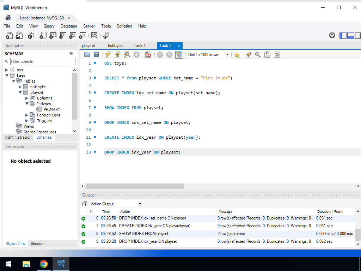Click the refresh schemas icon in Navigator

(x=71, y=53)
